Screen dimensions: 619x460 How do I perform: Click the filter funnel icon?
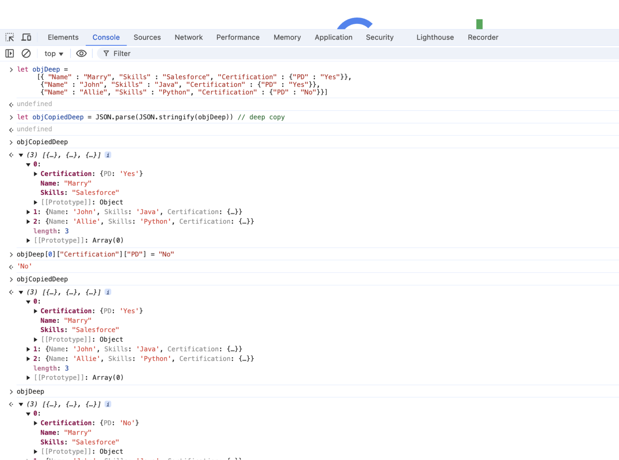click(106, 53)
